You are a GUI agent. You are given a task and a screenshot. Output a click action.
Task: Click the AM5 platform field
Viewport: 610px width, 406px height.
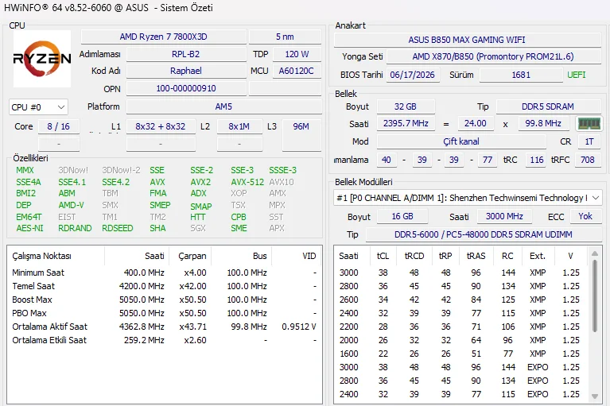coord(223,106)
